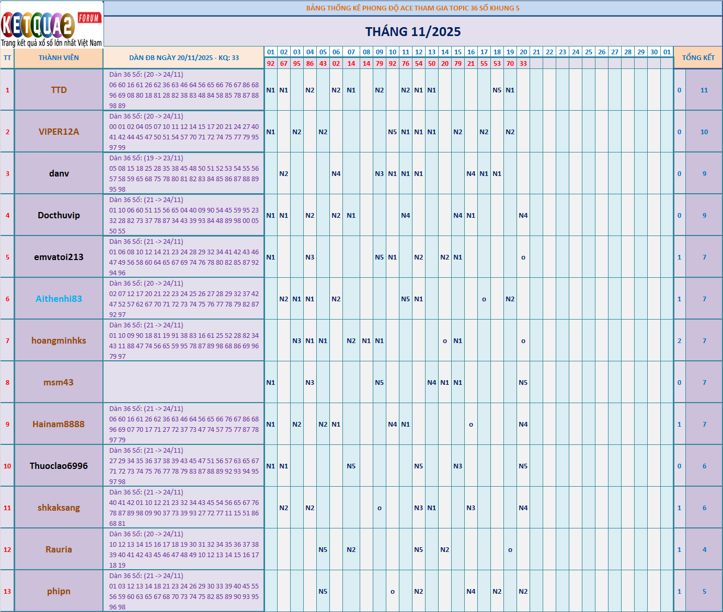This screenshot has width=723, height=612.
Task: Click the TỔNG KẾT column header
Action: tap(698, 58)
